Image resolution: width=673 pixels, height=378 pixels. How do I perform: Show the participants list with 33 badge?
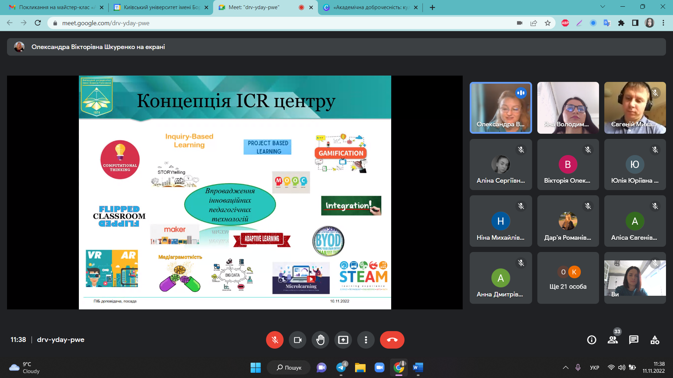[x=612, y=340]
